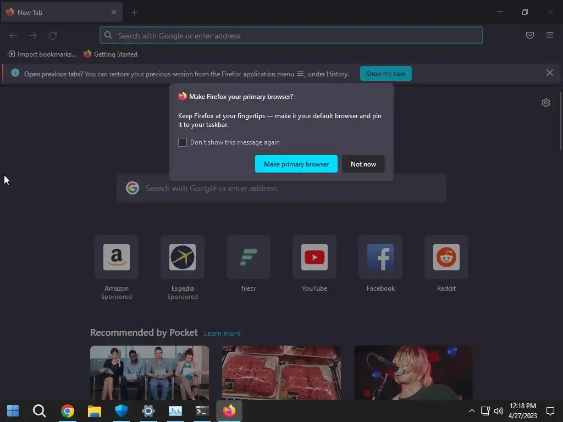
Task: Check Don't show this message again
Action: [183, 142]
